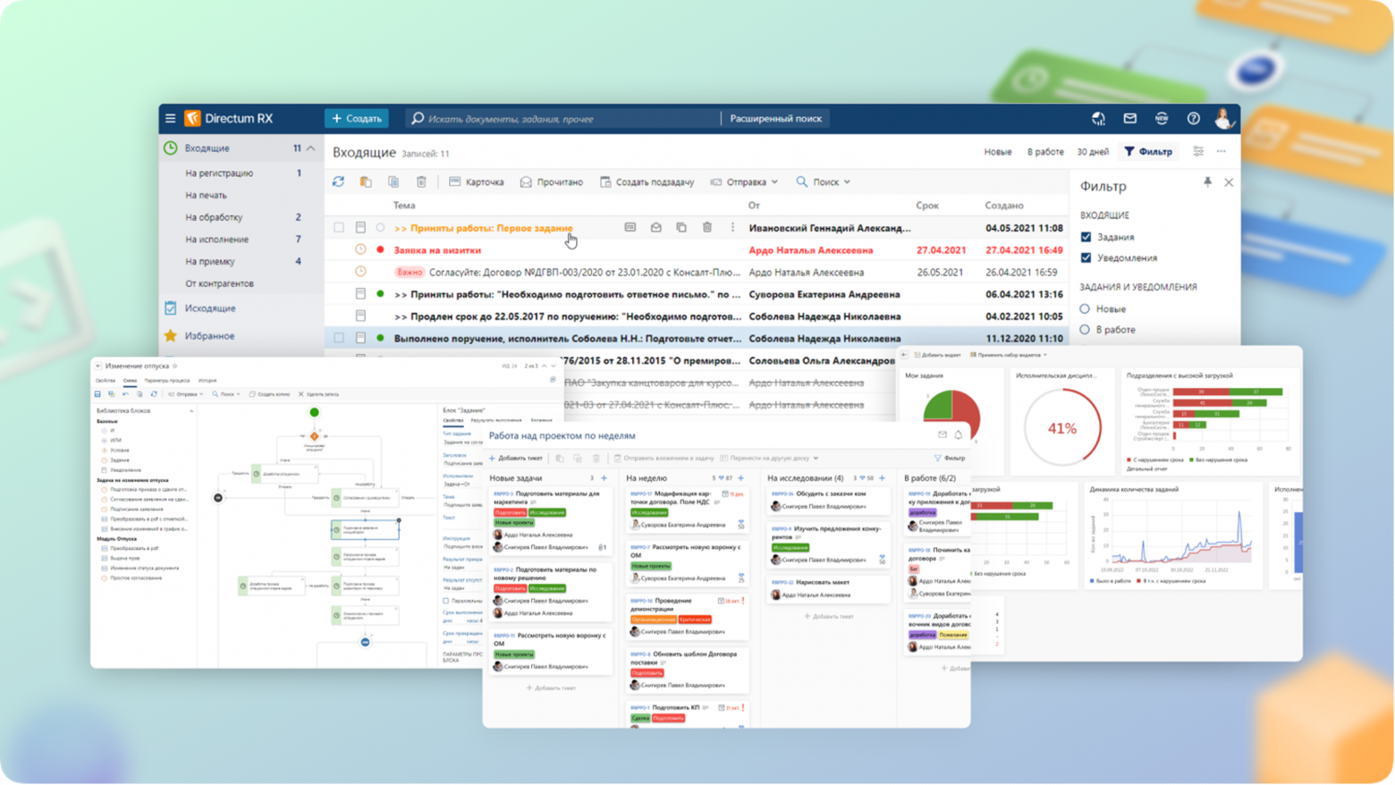Image resolution: width=1395 pixels, height=785 pixels.
Task: Click Добавить тикет in board toolbar
Action: pyautogui.click(x=516, y=458)
